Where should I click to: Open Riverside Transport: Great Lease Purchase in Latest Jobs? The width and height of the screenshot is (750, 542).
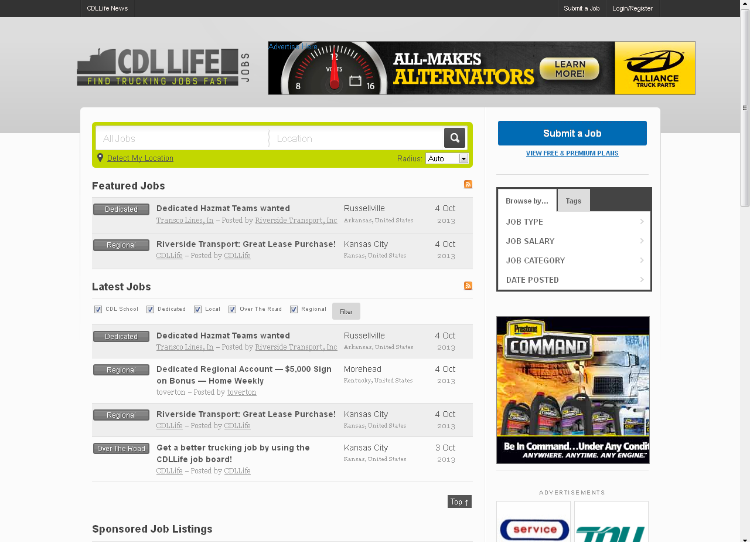[246, 414]
